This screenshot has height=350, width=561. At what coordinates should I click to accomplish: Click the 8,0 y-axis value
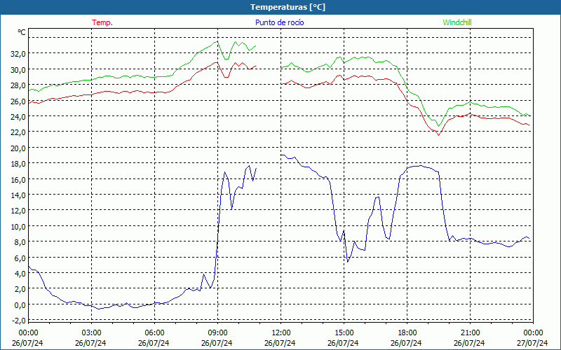point(20,242)
